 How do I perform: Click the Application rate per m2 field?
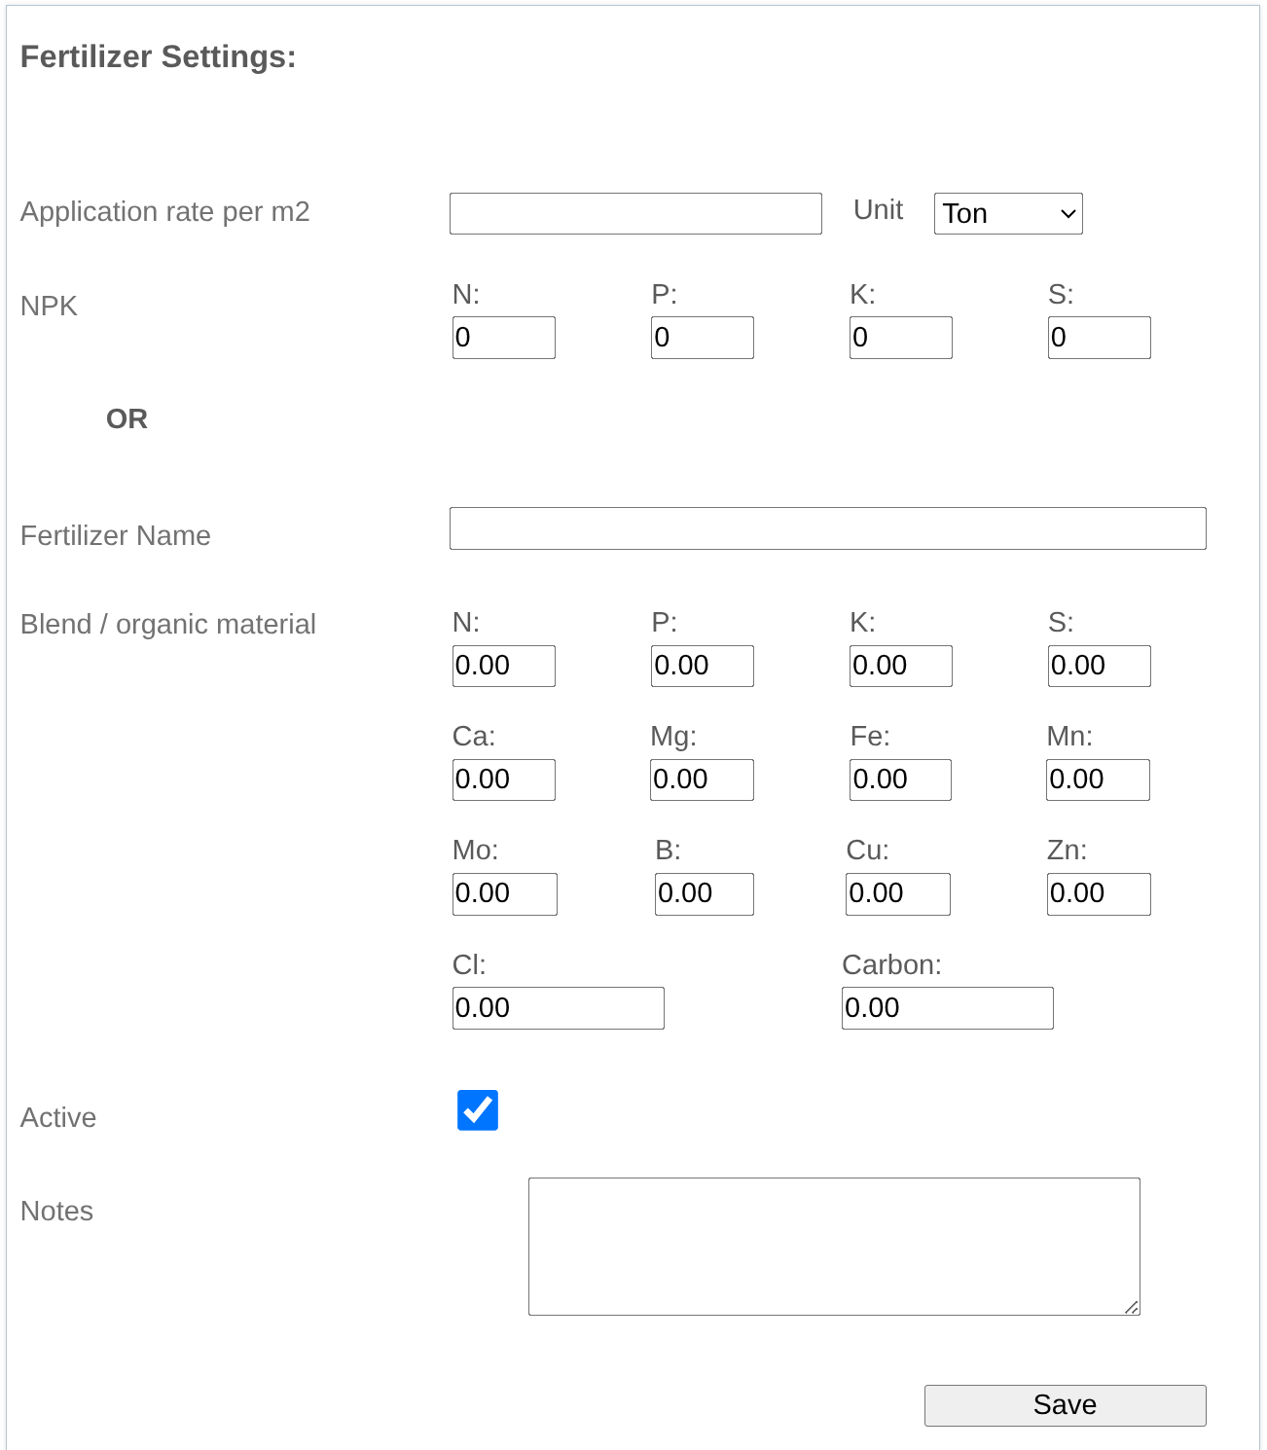(634, 213)
